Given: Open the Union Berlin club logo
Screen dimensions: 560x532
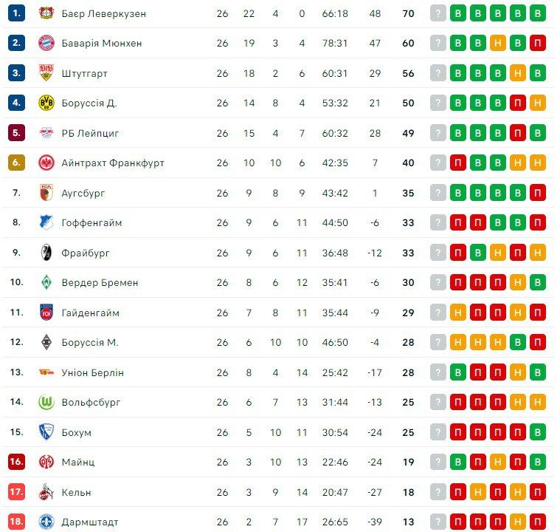Looking at the screenshot, I should coord(46,372).
